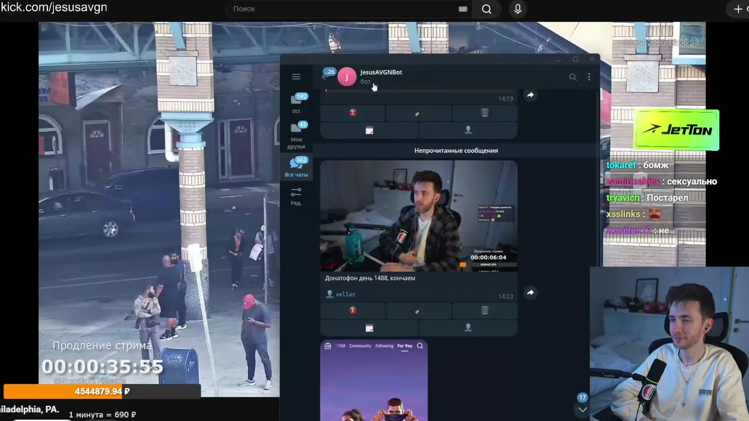Click the Непрочитанные сообщения divider label
749x421 pixels.
[x=456, y=150]
